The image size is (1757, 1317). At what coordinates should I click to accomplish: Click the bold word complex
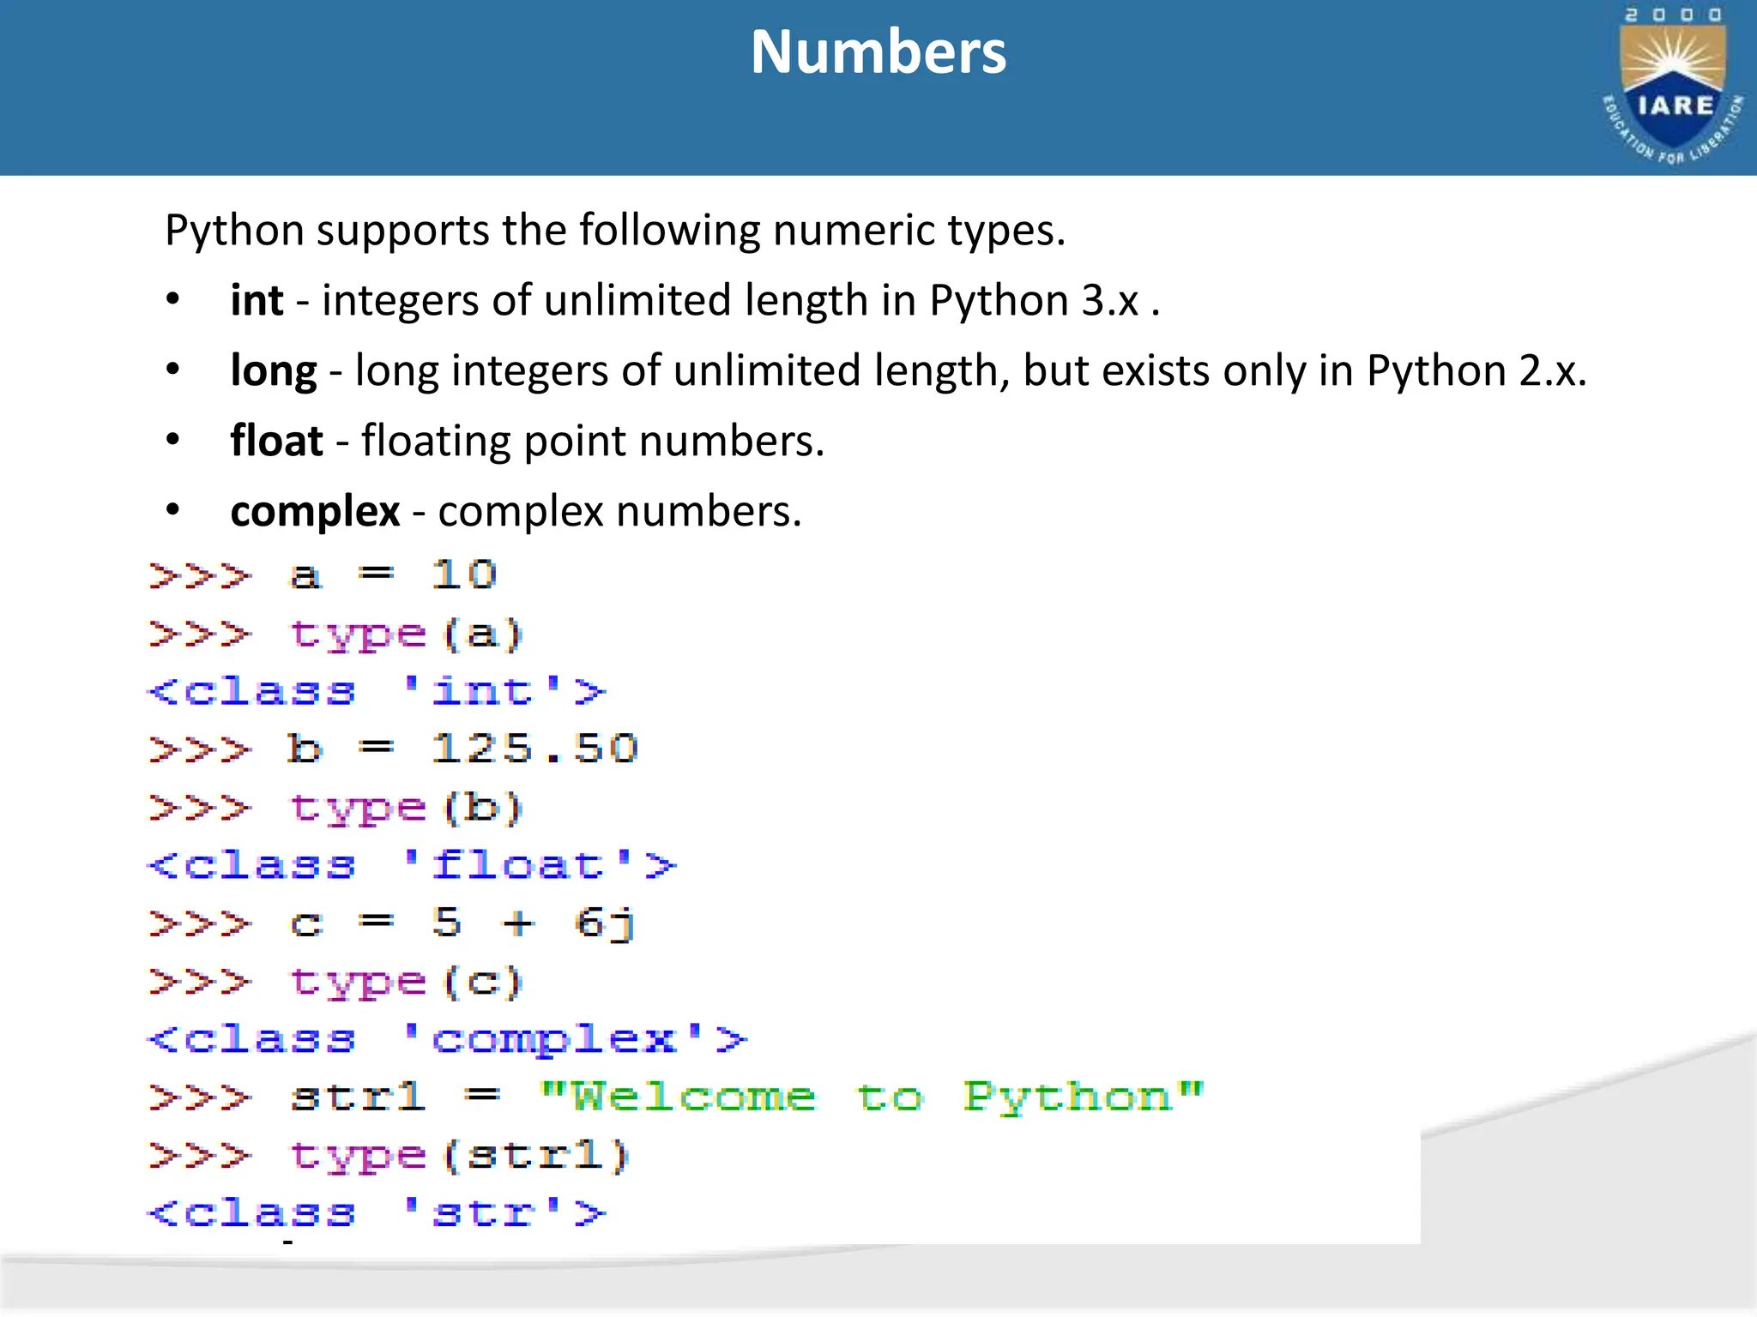tap(315, 511)
